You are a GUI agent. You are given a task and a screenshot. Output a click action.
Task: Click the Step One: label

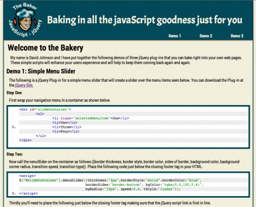[x=14, y=93]
